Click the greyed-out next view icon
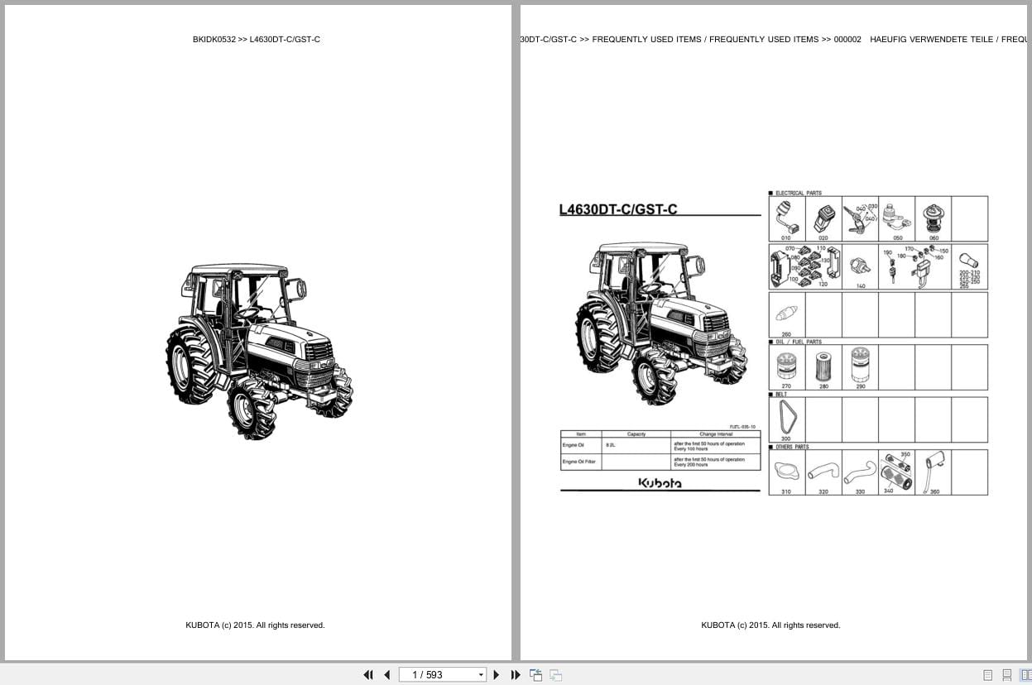 [555, 675]
